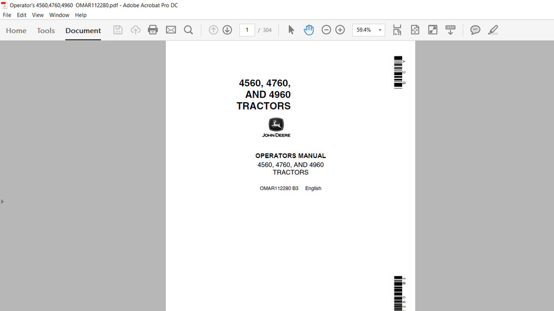Click the OMAR112280 B3 text

(x=279, y=188)
